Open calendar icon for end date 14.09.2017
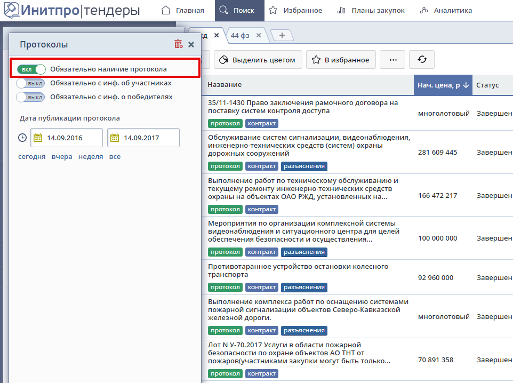 [x=115, y=138]
